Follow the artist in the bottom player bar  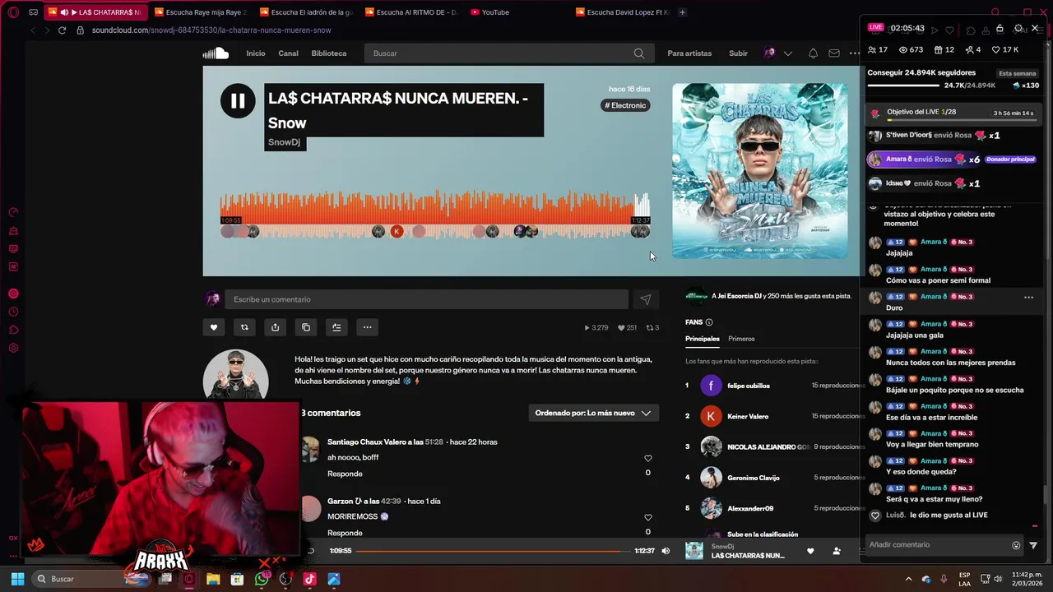837,551
